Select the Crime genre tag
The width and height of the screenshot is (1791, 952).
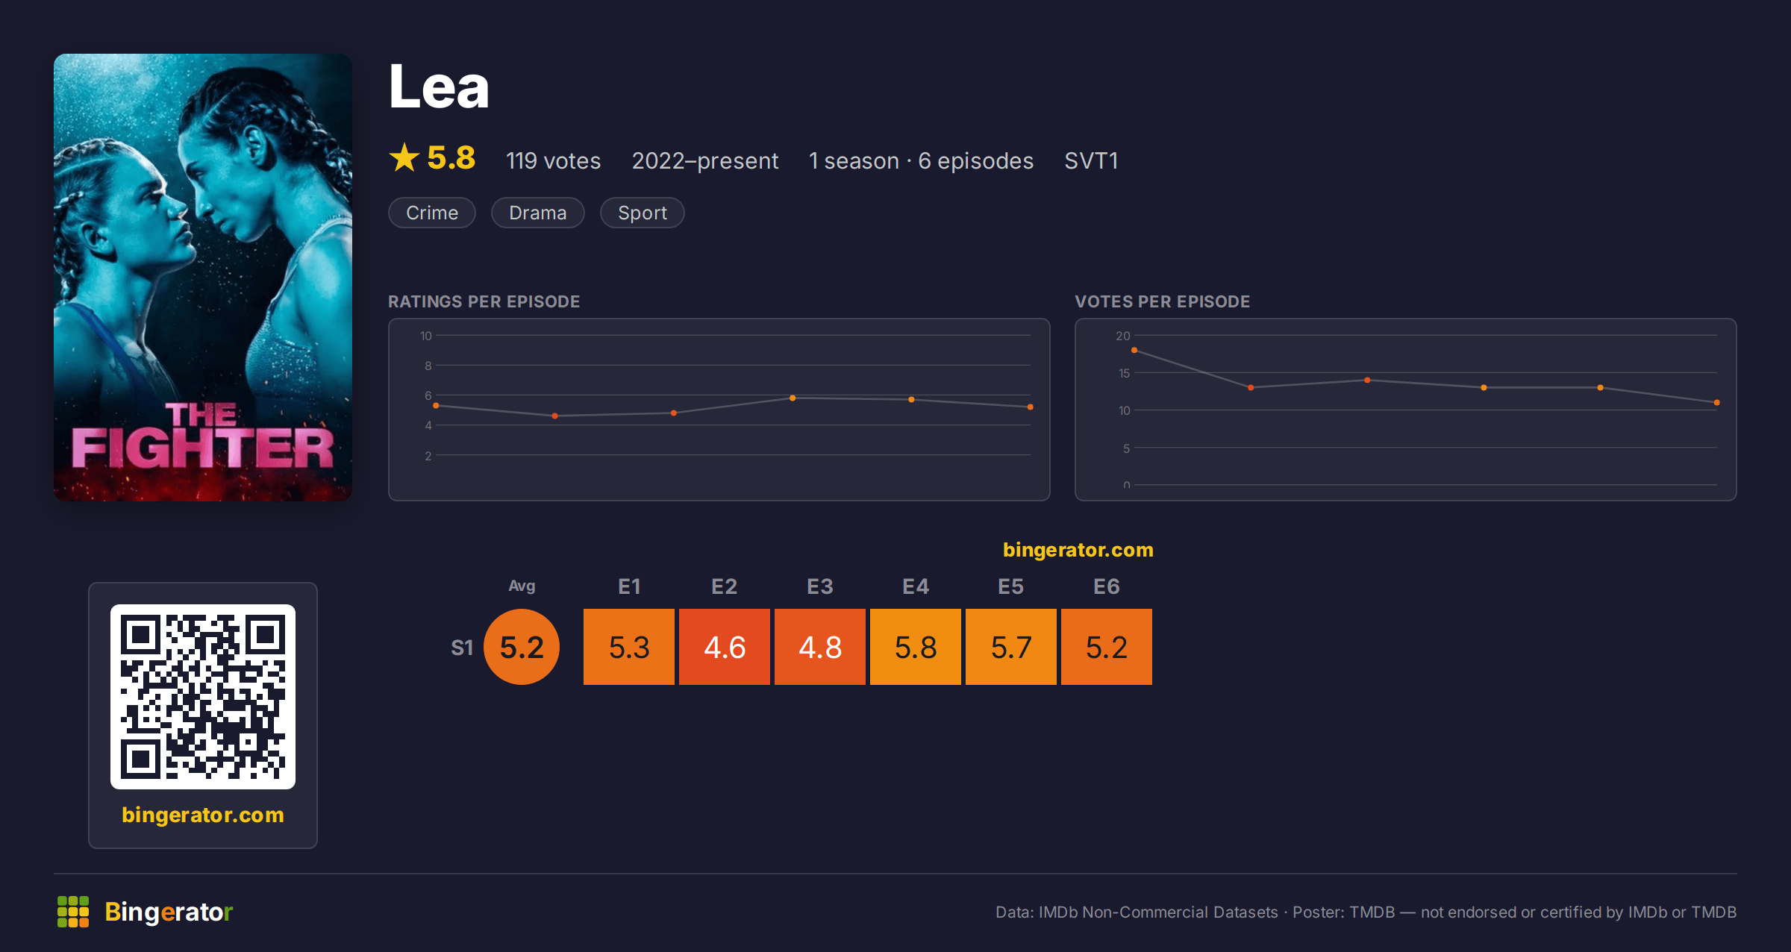pos(432,213)
